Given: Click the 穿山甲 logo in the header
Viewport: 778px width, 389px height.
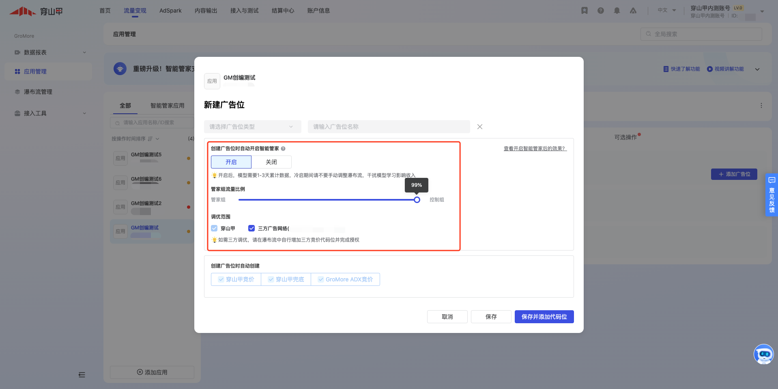Looking at the screenshot, I should (36, 11).
